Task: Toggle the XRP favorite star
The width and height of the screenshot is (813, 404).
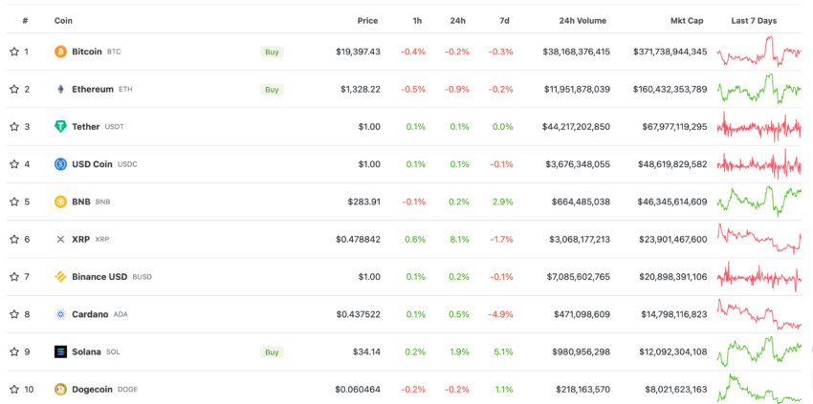Action: click(x=14, y=240)
